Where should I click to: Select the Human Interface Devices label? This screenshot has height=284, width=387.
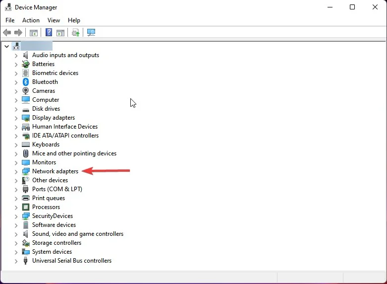(x=65, y=127)
